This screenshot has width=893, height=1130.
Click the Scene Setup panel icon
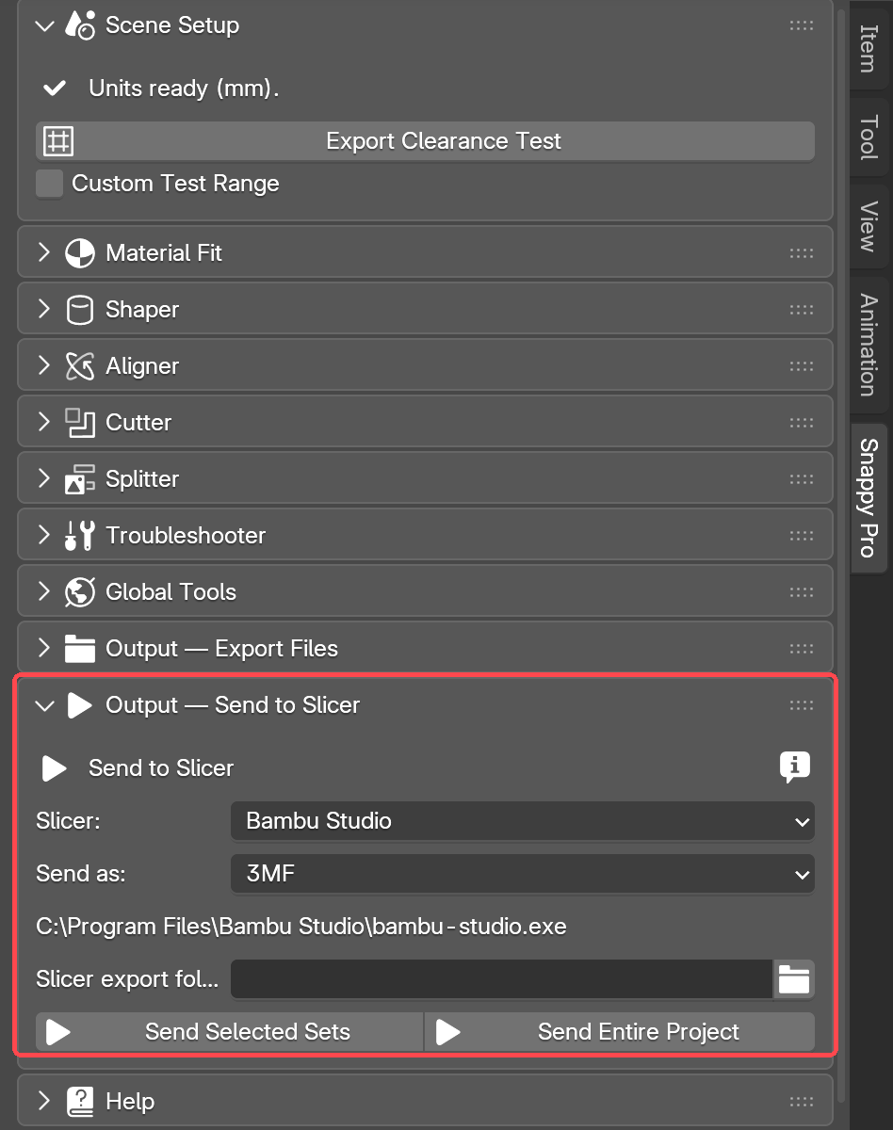click(80, 25)
